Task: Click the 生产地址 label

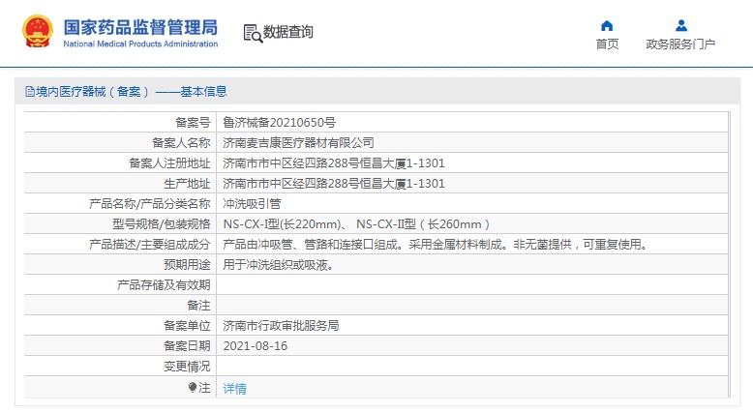Action: pyautogui.click(x=187, y=183)
